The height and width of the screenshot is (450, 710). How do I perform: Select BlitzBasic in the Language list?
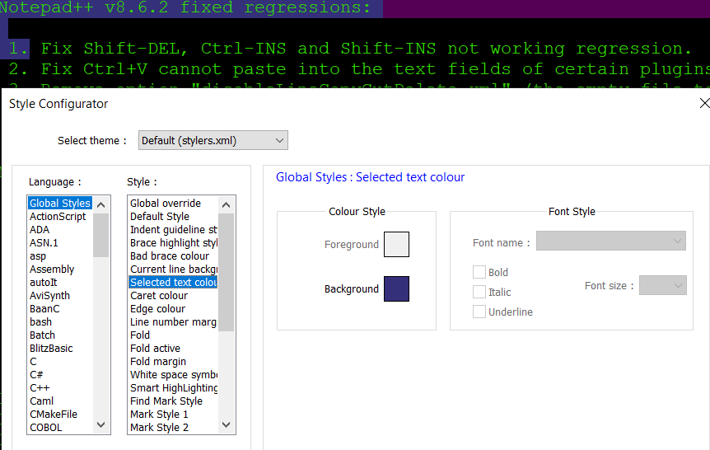click(51, 348)
